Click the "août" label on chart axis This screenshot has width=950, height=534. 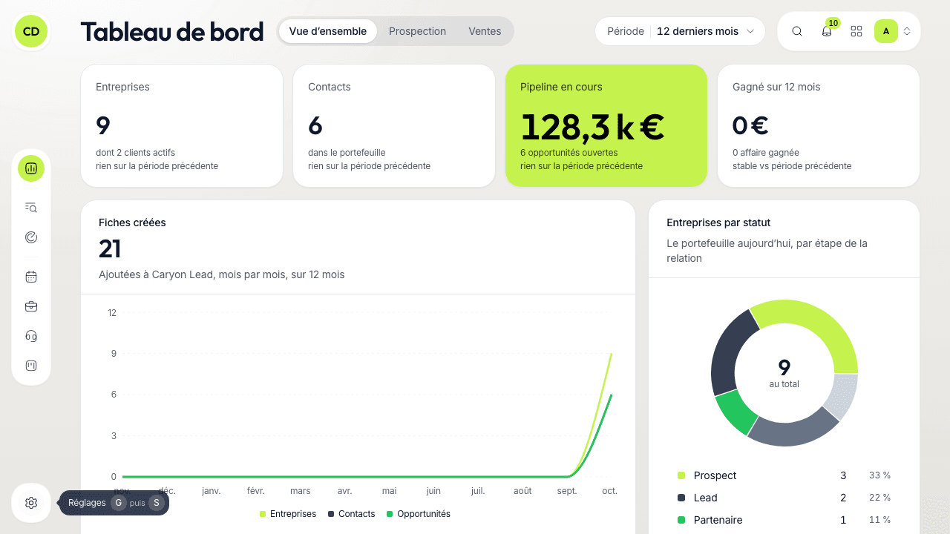tap(522, 491)
